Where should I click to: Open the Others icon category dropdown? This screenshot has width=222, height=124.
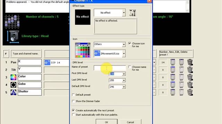[124, 44]
